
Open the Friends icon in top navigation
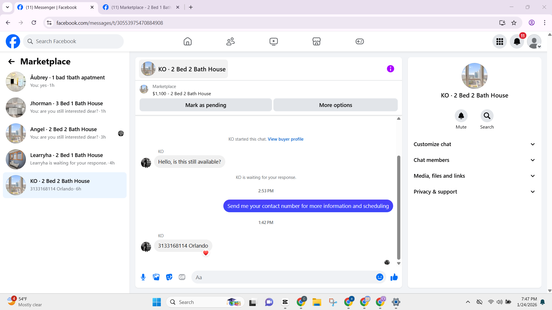(231, 41)
